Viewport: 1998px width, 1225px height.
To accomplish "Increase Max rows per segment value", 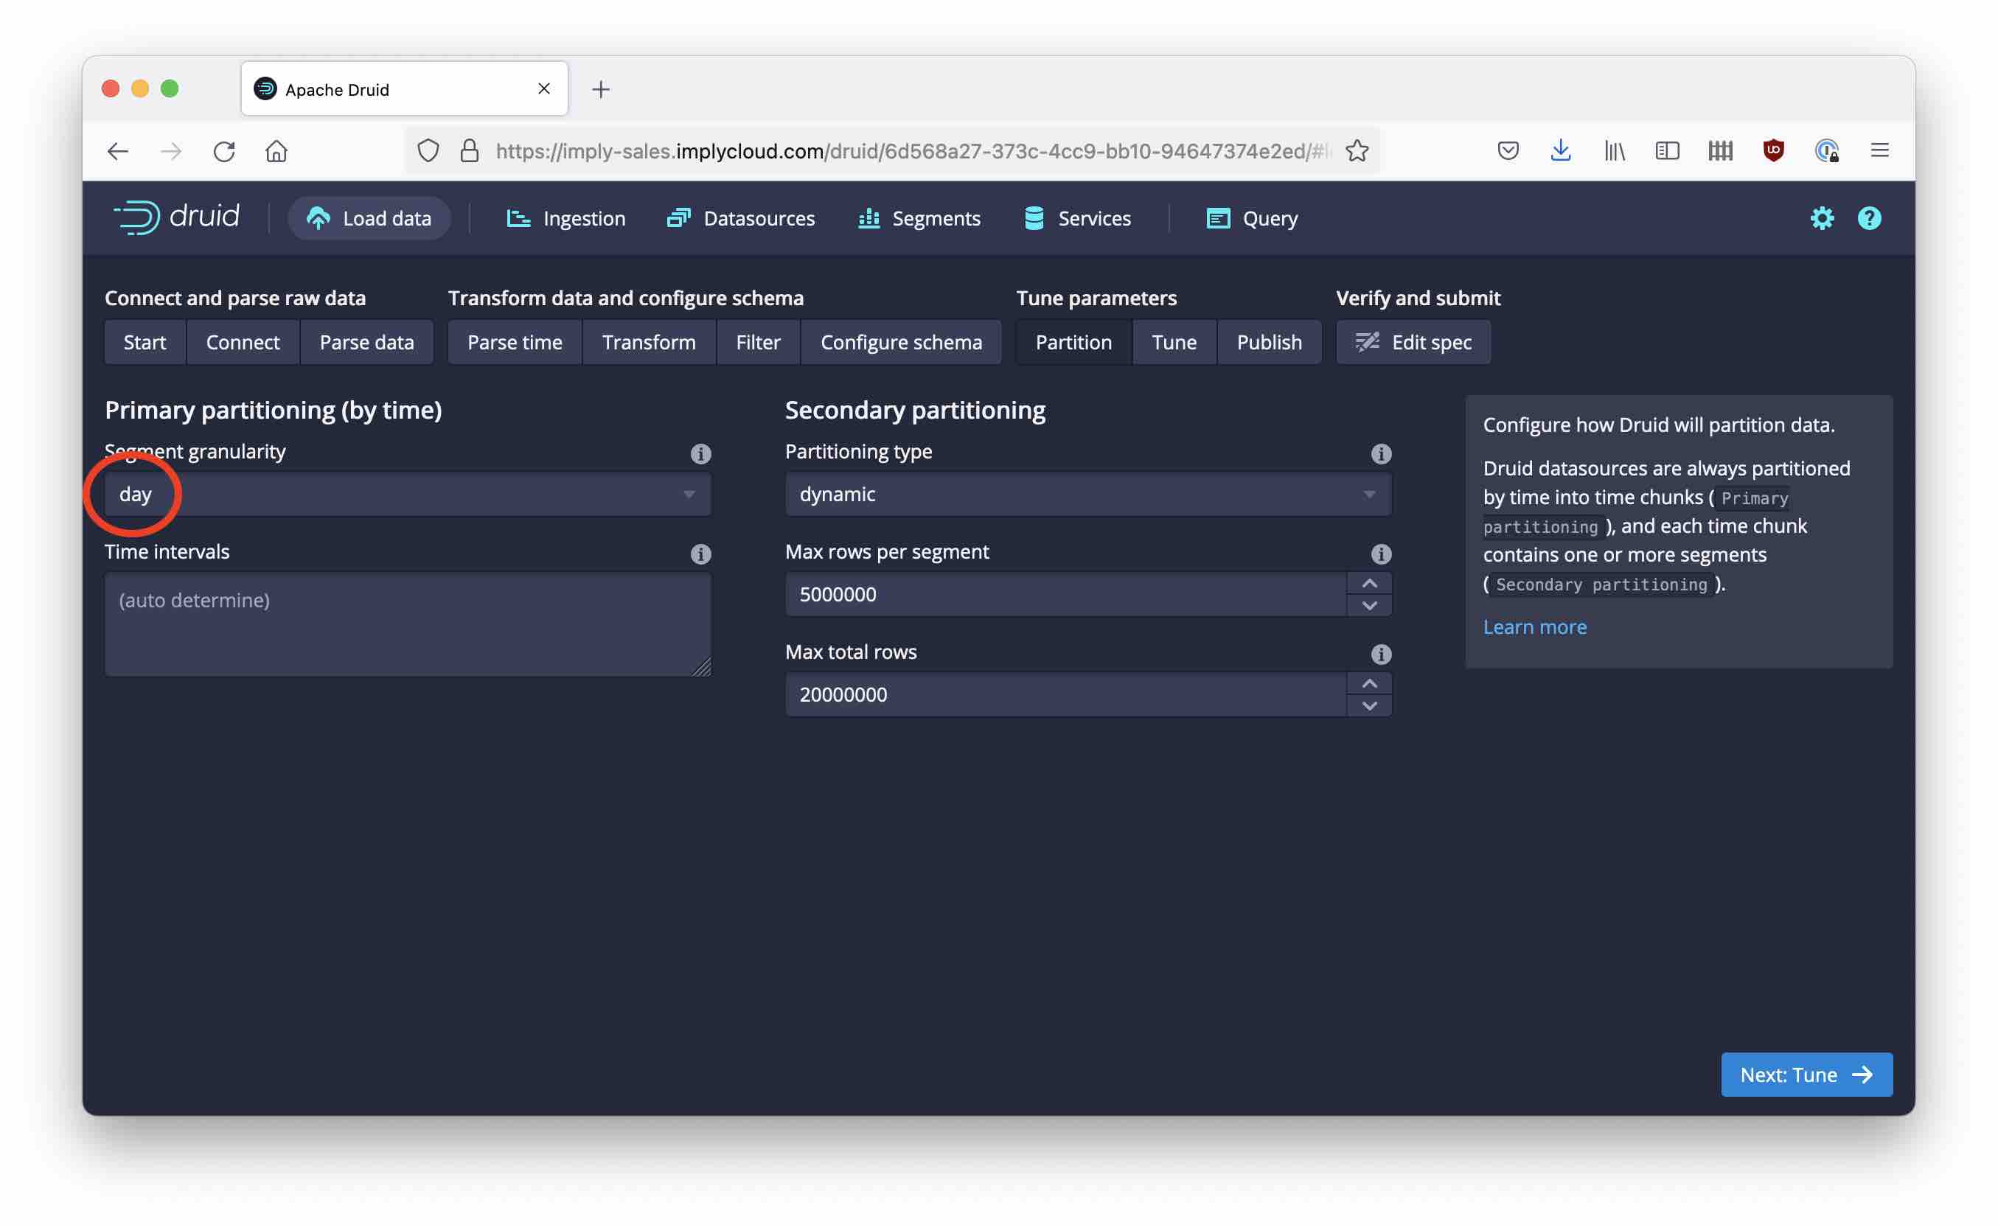I will click(x=1369, y=584).
